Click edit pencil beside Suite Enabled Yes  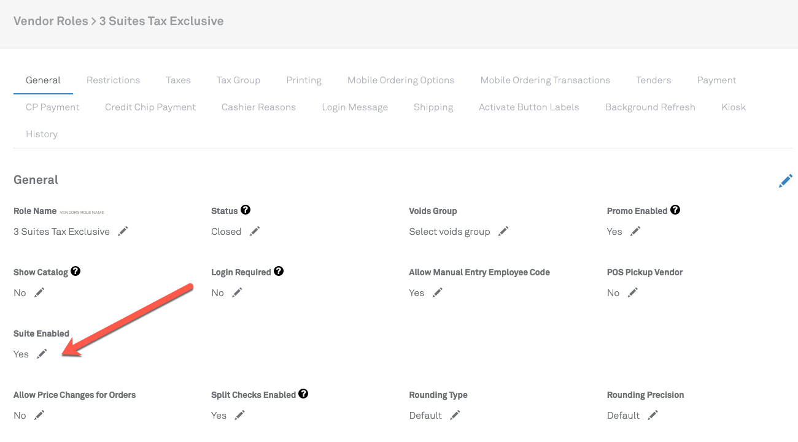(42, 354)
